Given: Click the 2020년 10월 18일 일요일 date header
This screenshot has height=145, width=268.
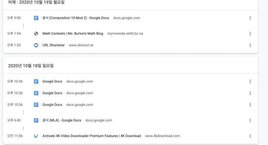Looking at the screenshot, I should pos(31,66).
